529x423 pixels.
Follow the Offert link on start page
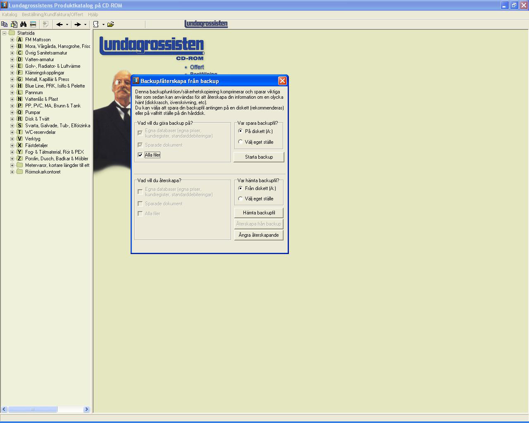[x=197, y=67]
